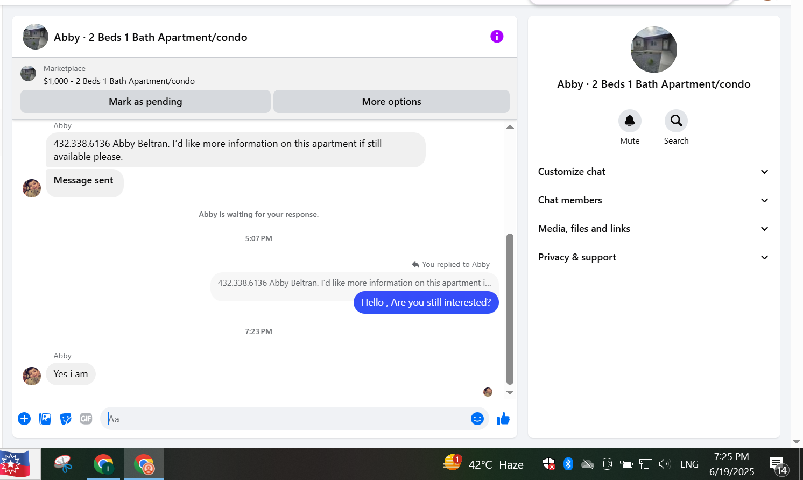Image resolution: width=803 pixels, height=480 pixels.
Task: Open the clock showing 7:25 PM 6/19/2025
Action: point(732,464)
